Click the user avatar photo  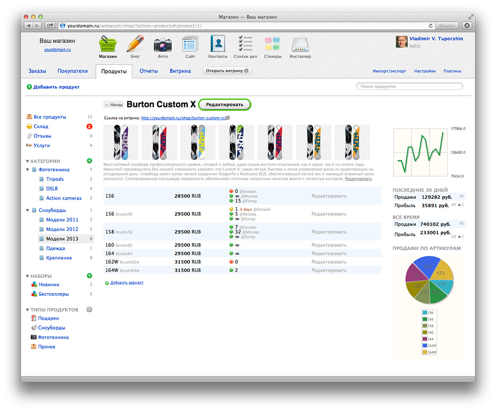[401, 41]
